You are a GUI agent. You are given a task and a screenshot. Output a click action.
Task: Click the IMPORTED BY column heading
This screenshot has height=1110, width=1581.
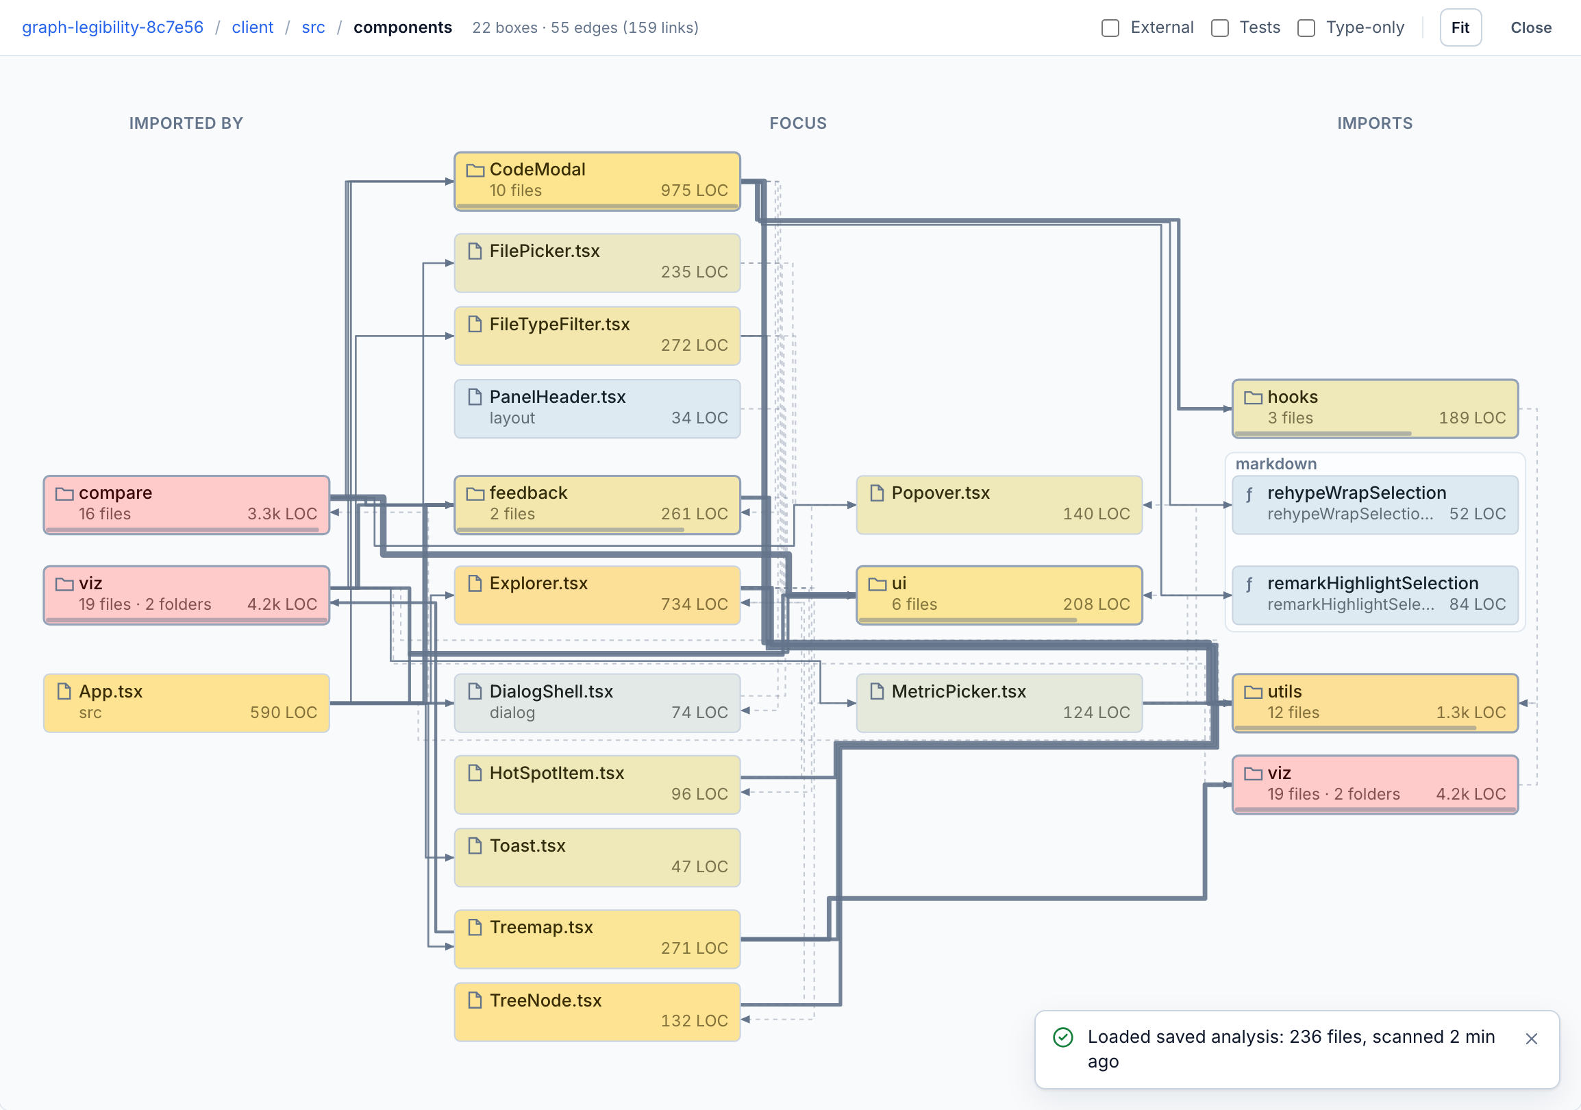point(186,123)
